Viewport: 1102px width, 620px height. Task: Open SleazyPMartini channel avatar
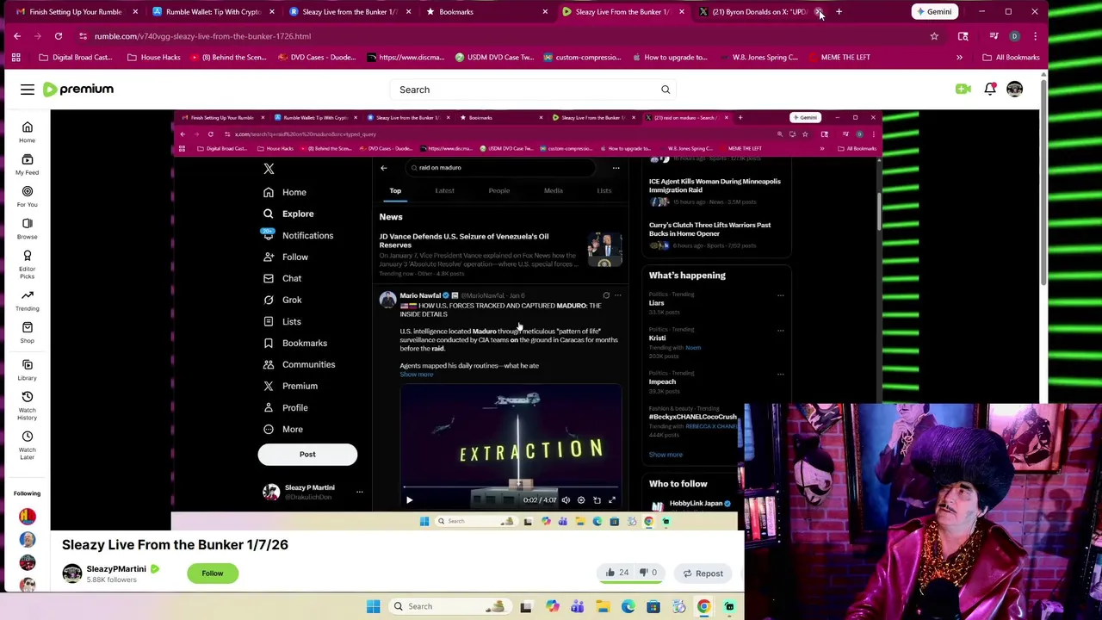click(72, 573)
